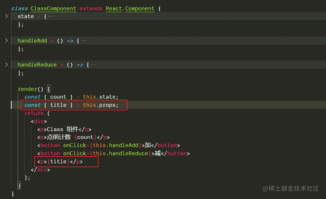Click count in the const destructuring line
326x199 pixels.
pos(58,97)
